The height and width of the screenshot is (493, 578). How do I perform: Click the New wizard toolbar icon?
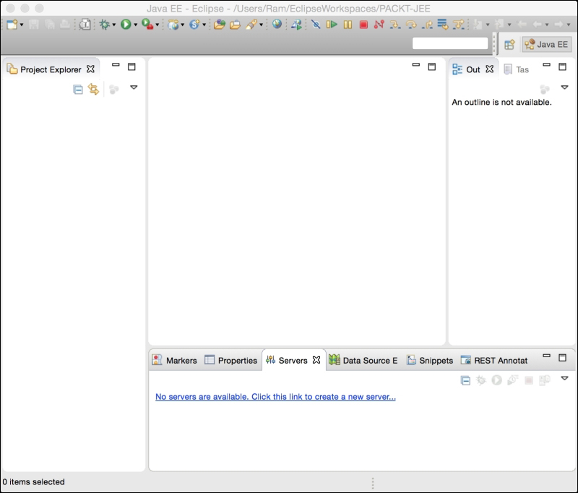(12, 25)
